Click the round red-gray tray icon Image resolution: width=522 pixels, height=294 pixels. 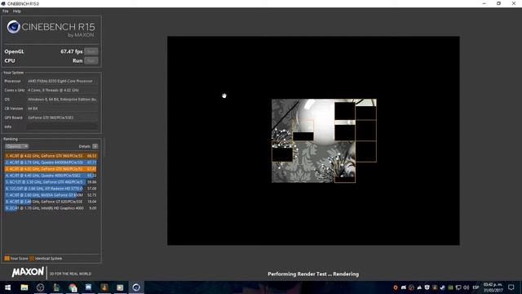coord(411,287)
